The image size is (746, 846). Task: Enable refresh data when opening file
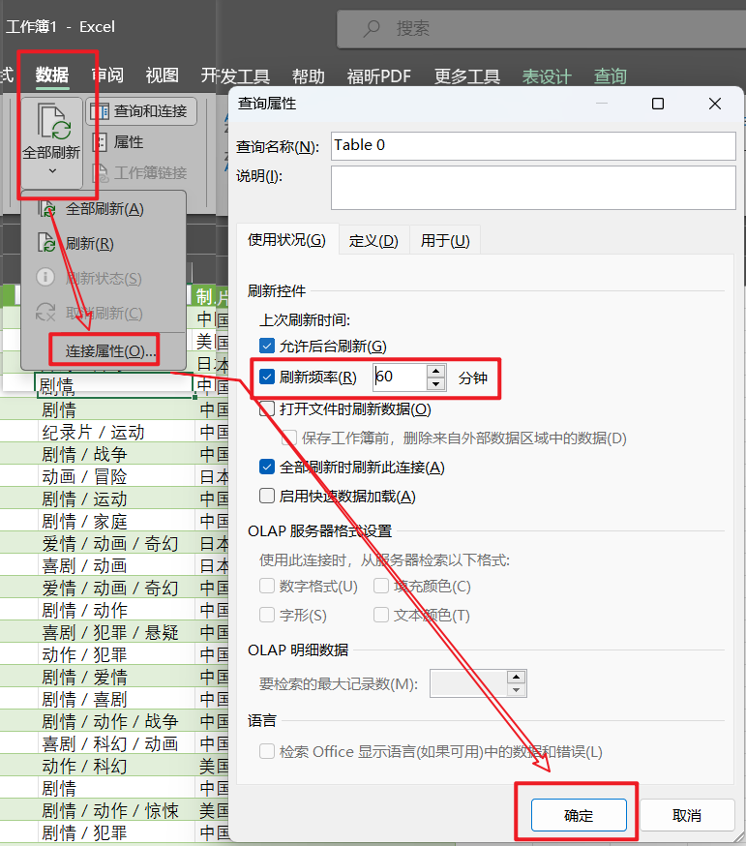pyautogui.click(x=268, y=409)
